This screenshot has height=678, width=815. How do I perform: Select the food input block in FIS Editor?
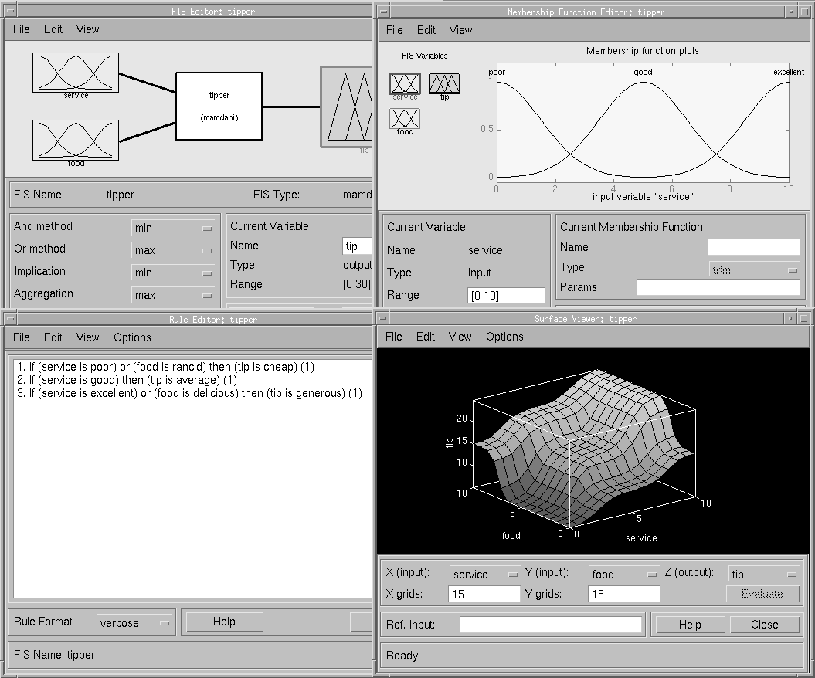[76, 141]
